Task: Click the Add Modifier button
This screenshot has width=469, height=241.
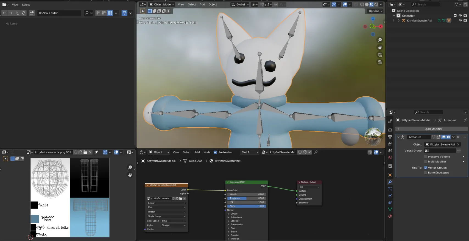Action: pos(433,129)
